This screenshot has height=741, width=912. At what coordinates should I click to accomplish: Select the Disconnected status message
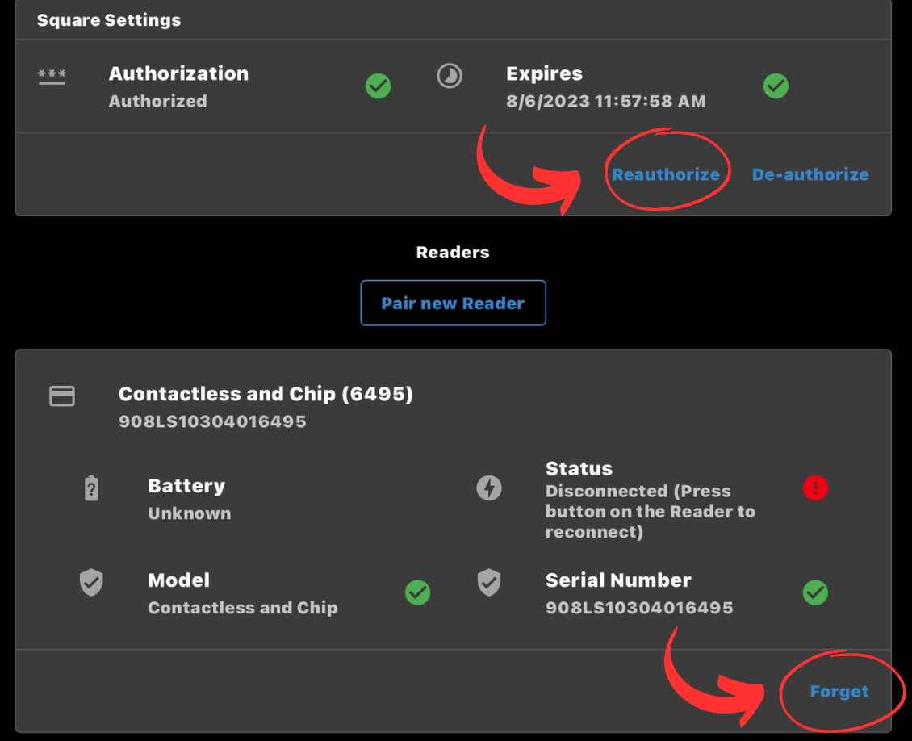pos(651,512)
